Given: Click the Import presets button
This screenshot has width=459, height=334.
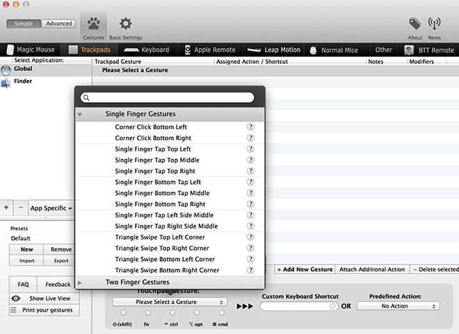Looking at the screenshot, I should [26, 260].
